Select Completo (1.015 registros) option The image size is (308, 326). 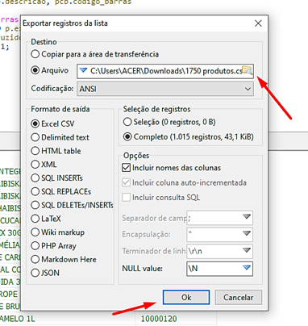click(x=189, y=136)
